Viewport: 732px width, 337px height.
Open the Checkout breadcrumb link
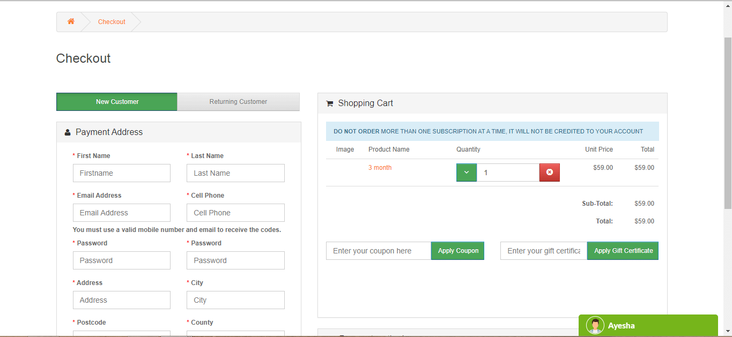(112, 22)
